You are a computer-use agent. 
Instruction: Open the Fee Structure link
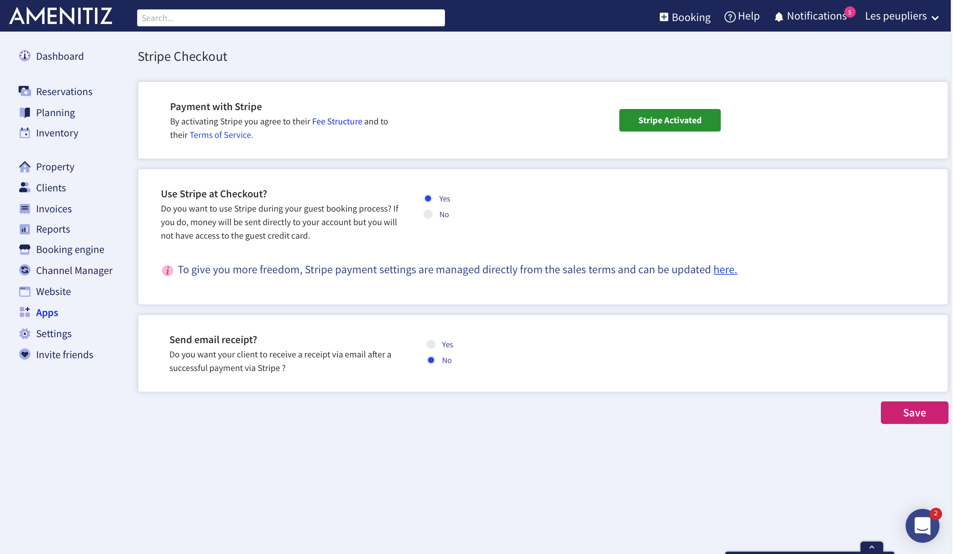point(337,121)
